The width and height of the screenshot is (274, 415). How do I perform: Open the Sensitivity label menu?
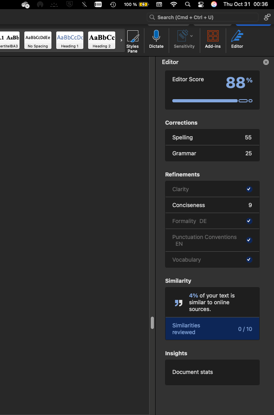[x=184, y=39]
